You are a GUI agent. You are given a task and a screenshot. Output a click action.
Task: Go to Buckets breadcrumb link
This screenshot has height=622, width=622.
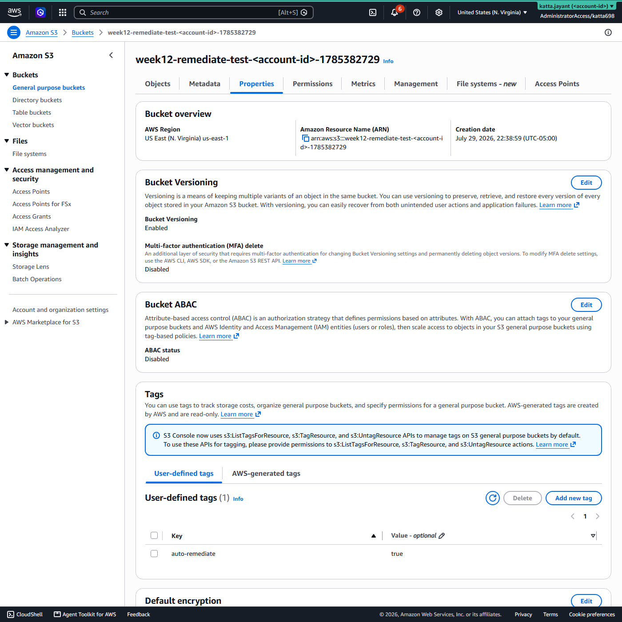pyautogui.click(x=83, y=32)
